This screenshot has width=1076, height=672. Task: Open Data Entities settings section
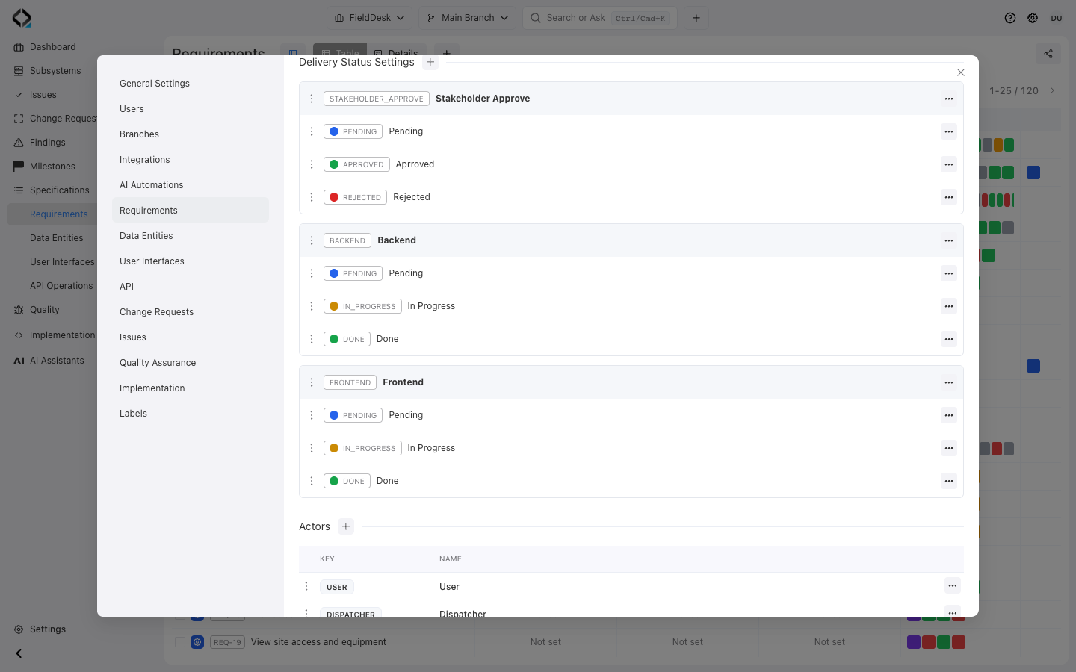(191, 236)
